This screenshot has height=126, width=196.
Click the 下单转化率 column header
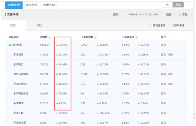pyautogui.click(x=128, y=37)
